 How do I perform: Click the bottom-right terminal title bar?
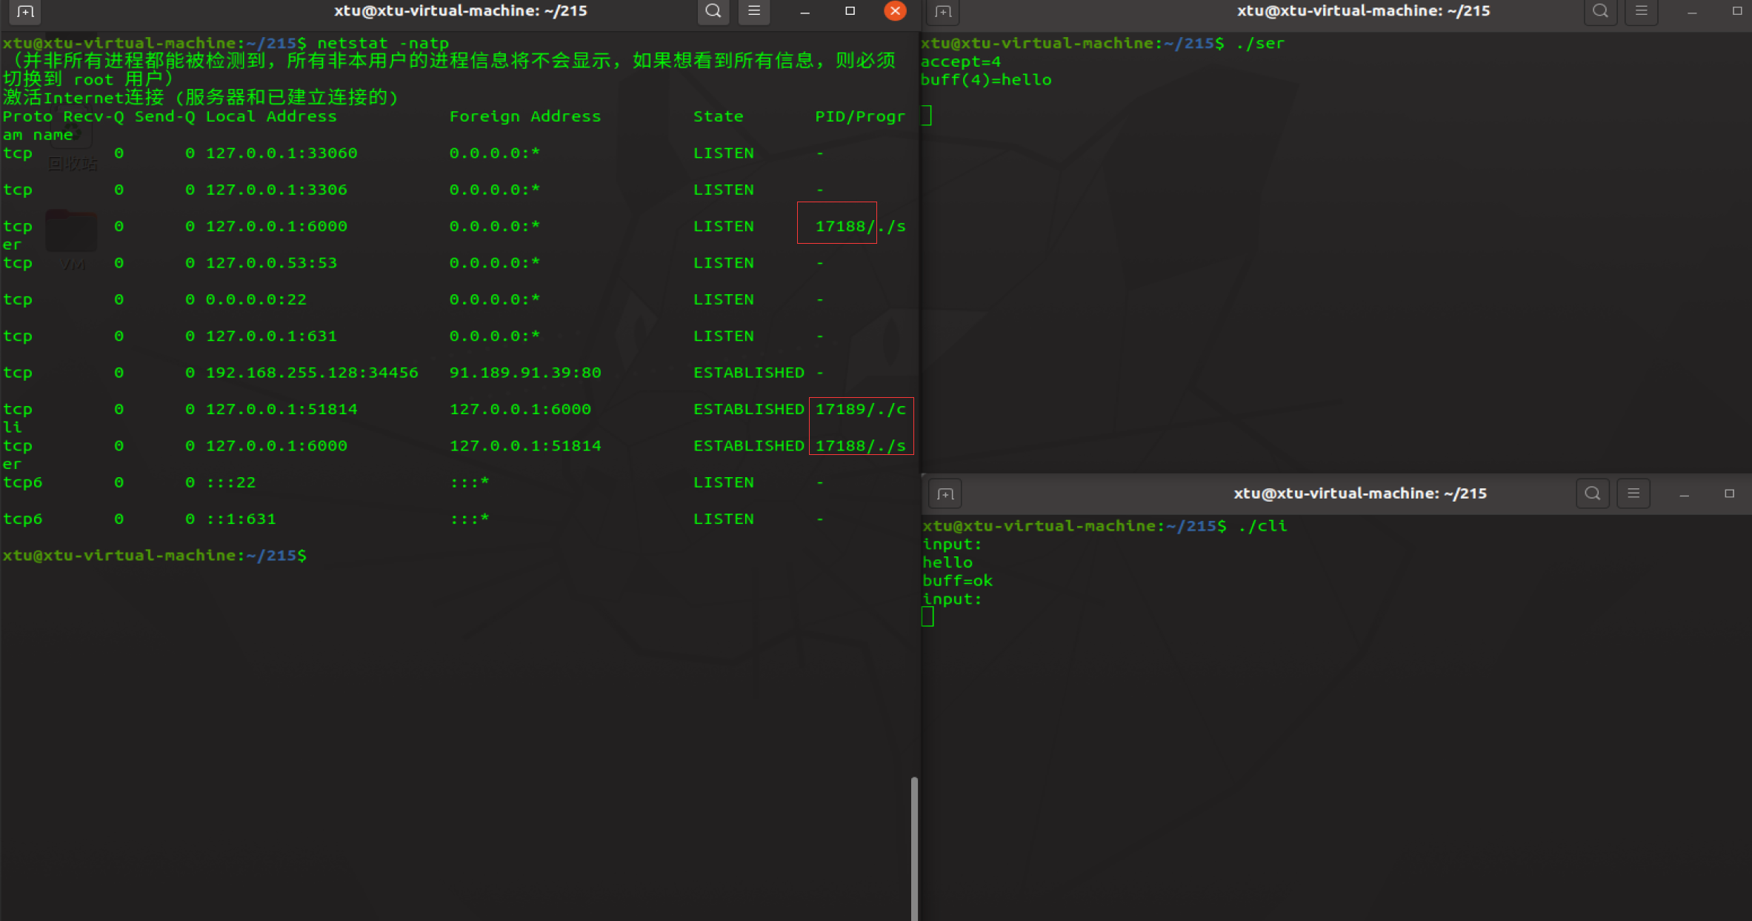point(1359,493)
